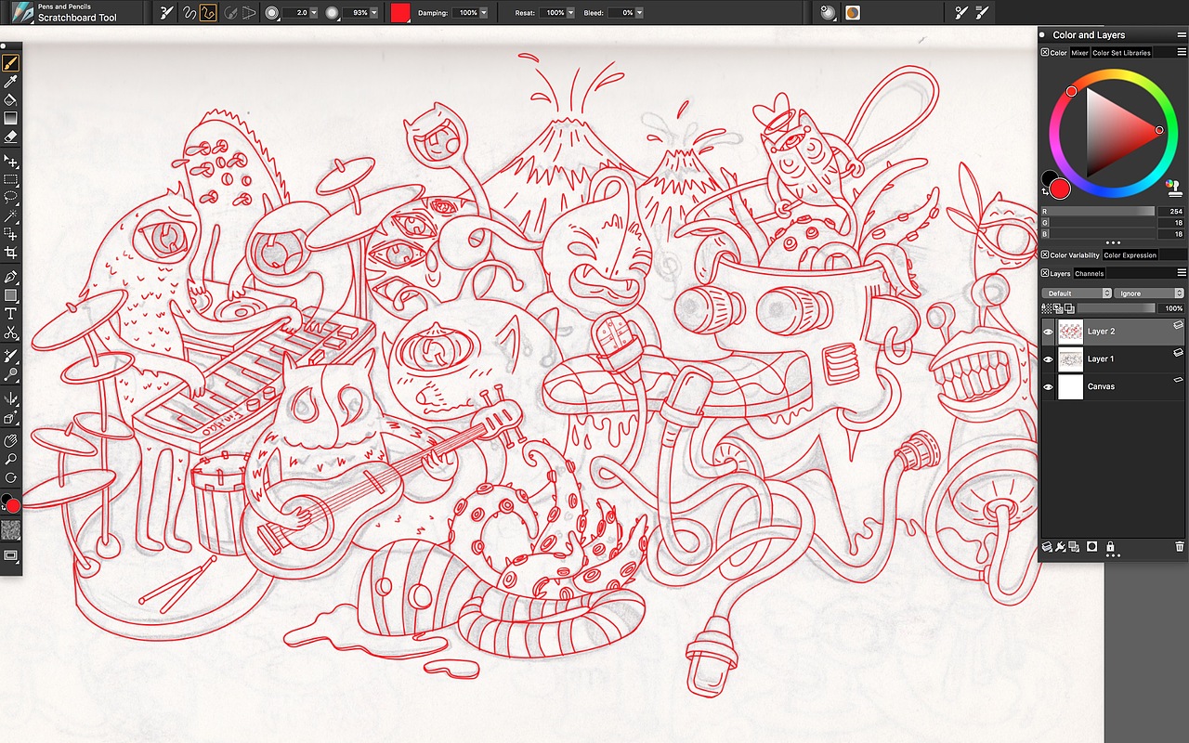Open the view mode selector in the toolbox
The height and width of the screenshot is (743, 1189).
coord(11,555)
